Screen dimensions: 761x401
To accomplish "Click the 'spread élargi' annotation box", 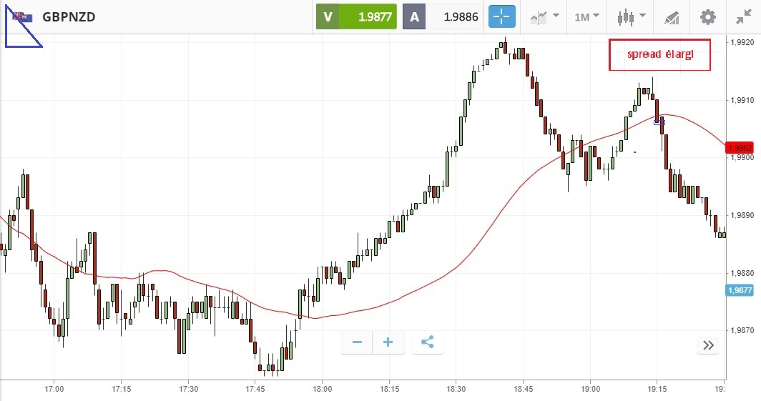I will pos(659,54).
